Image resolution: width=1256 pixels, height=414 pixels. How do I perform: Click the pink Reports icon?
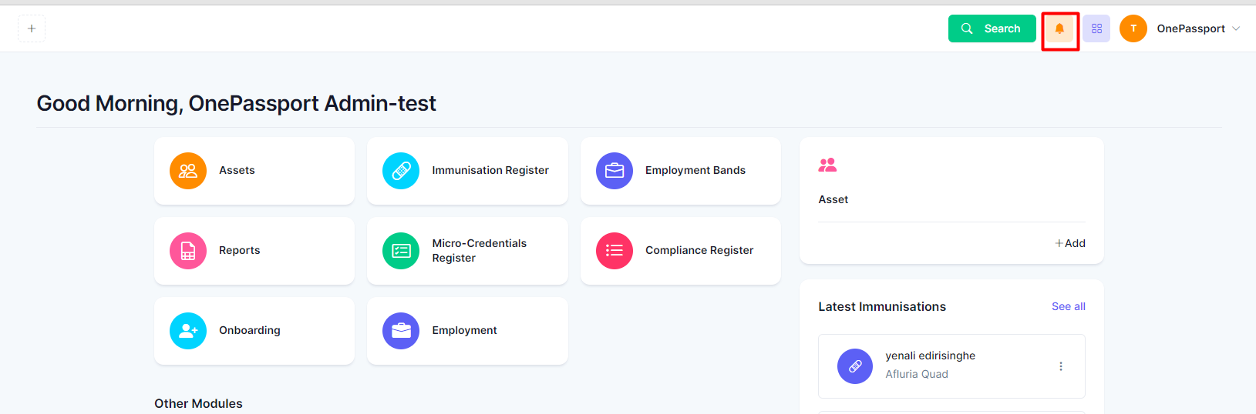(x=188, y=251)
